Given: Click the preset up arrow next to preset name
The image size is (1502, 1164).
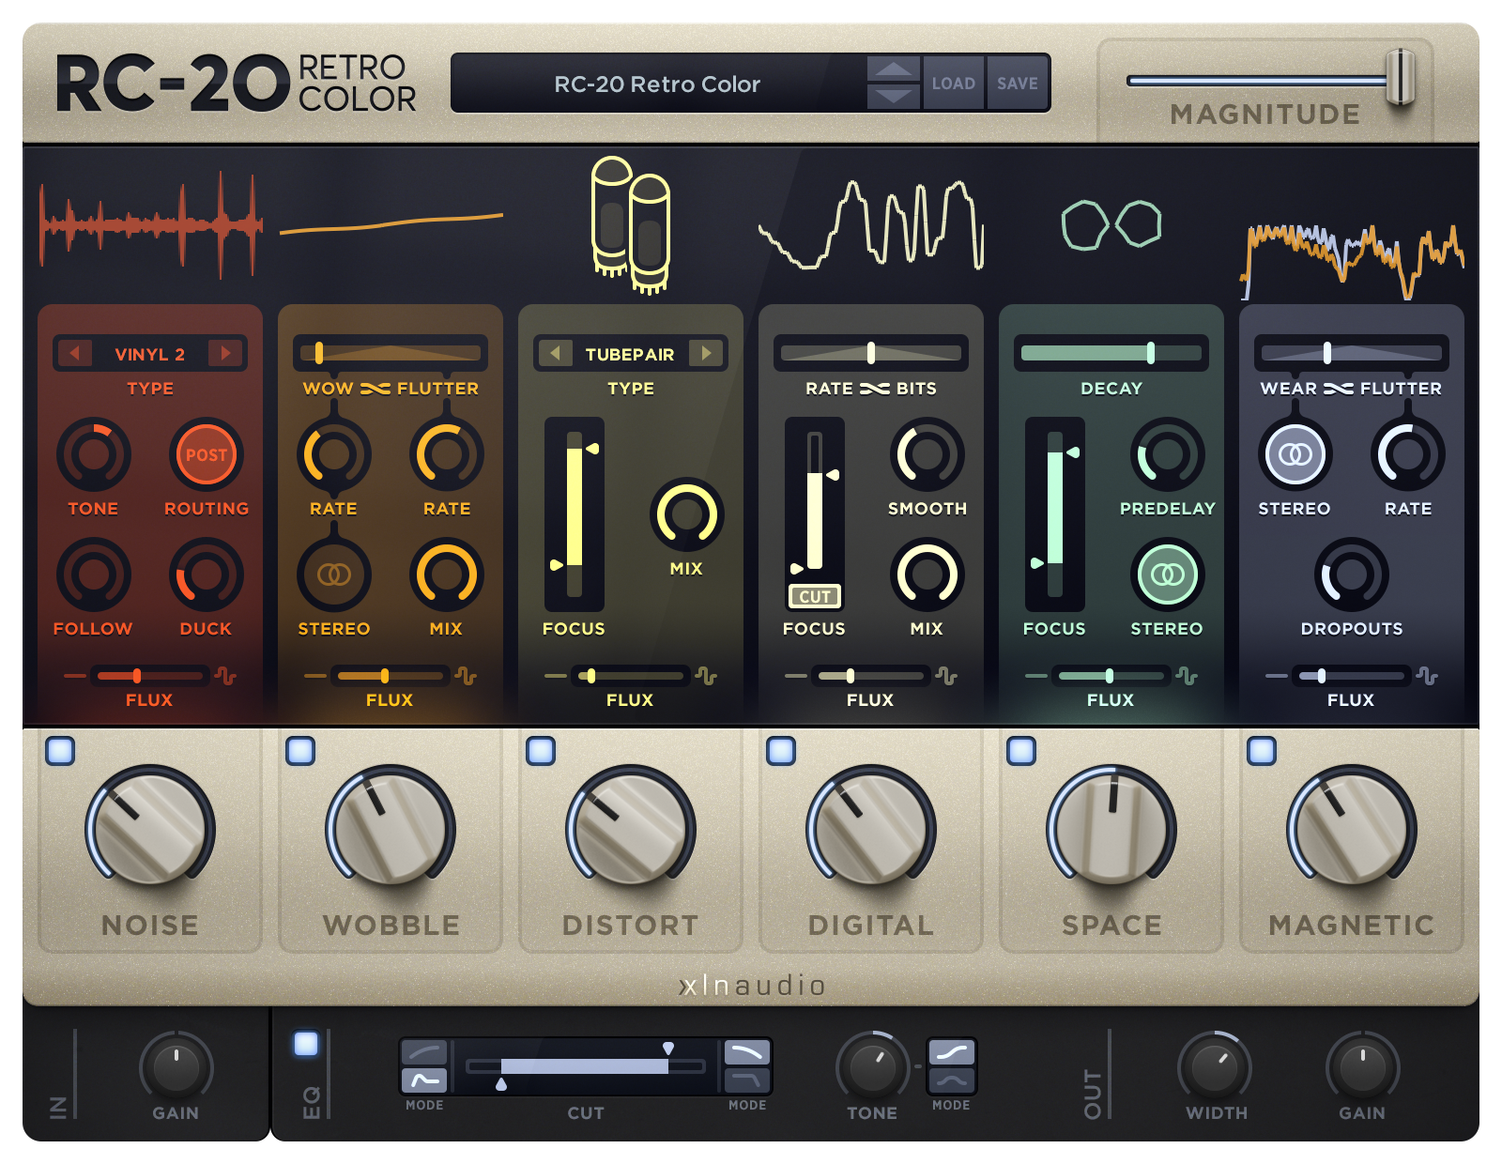Looking at the screenshot, I should [892, 69].
